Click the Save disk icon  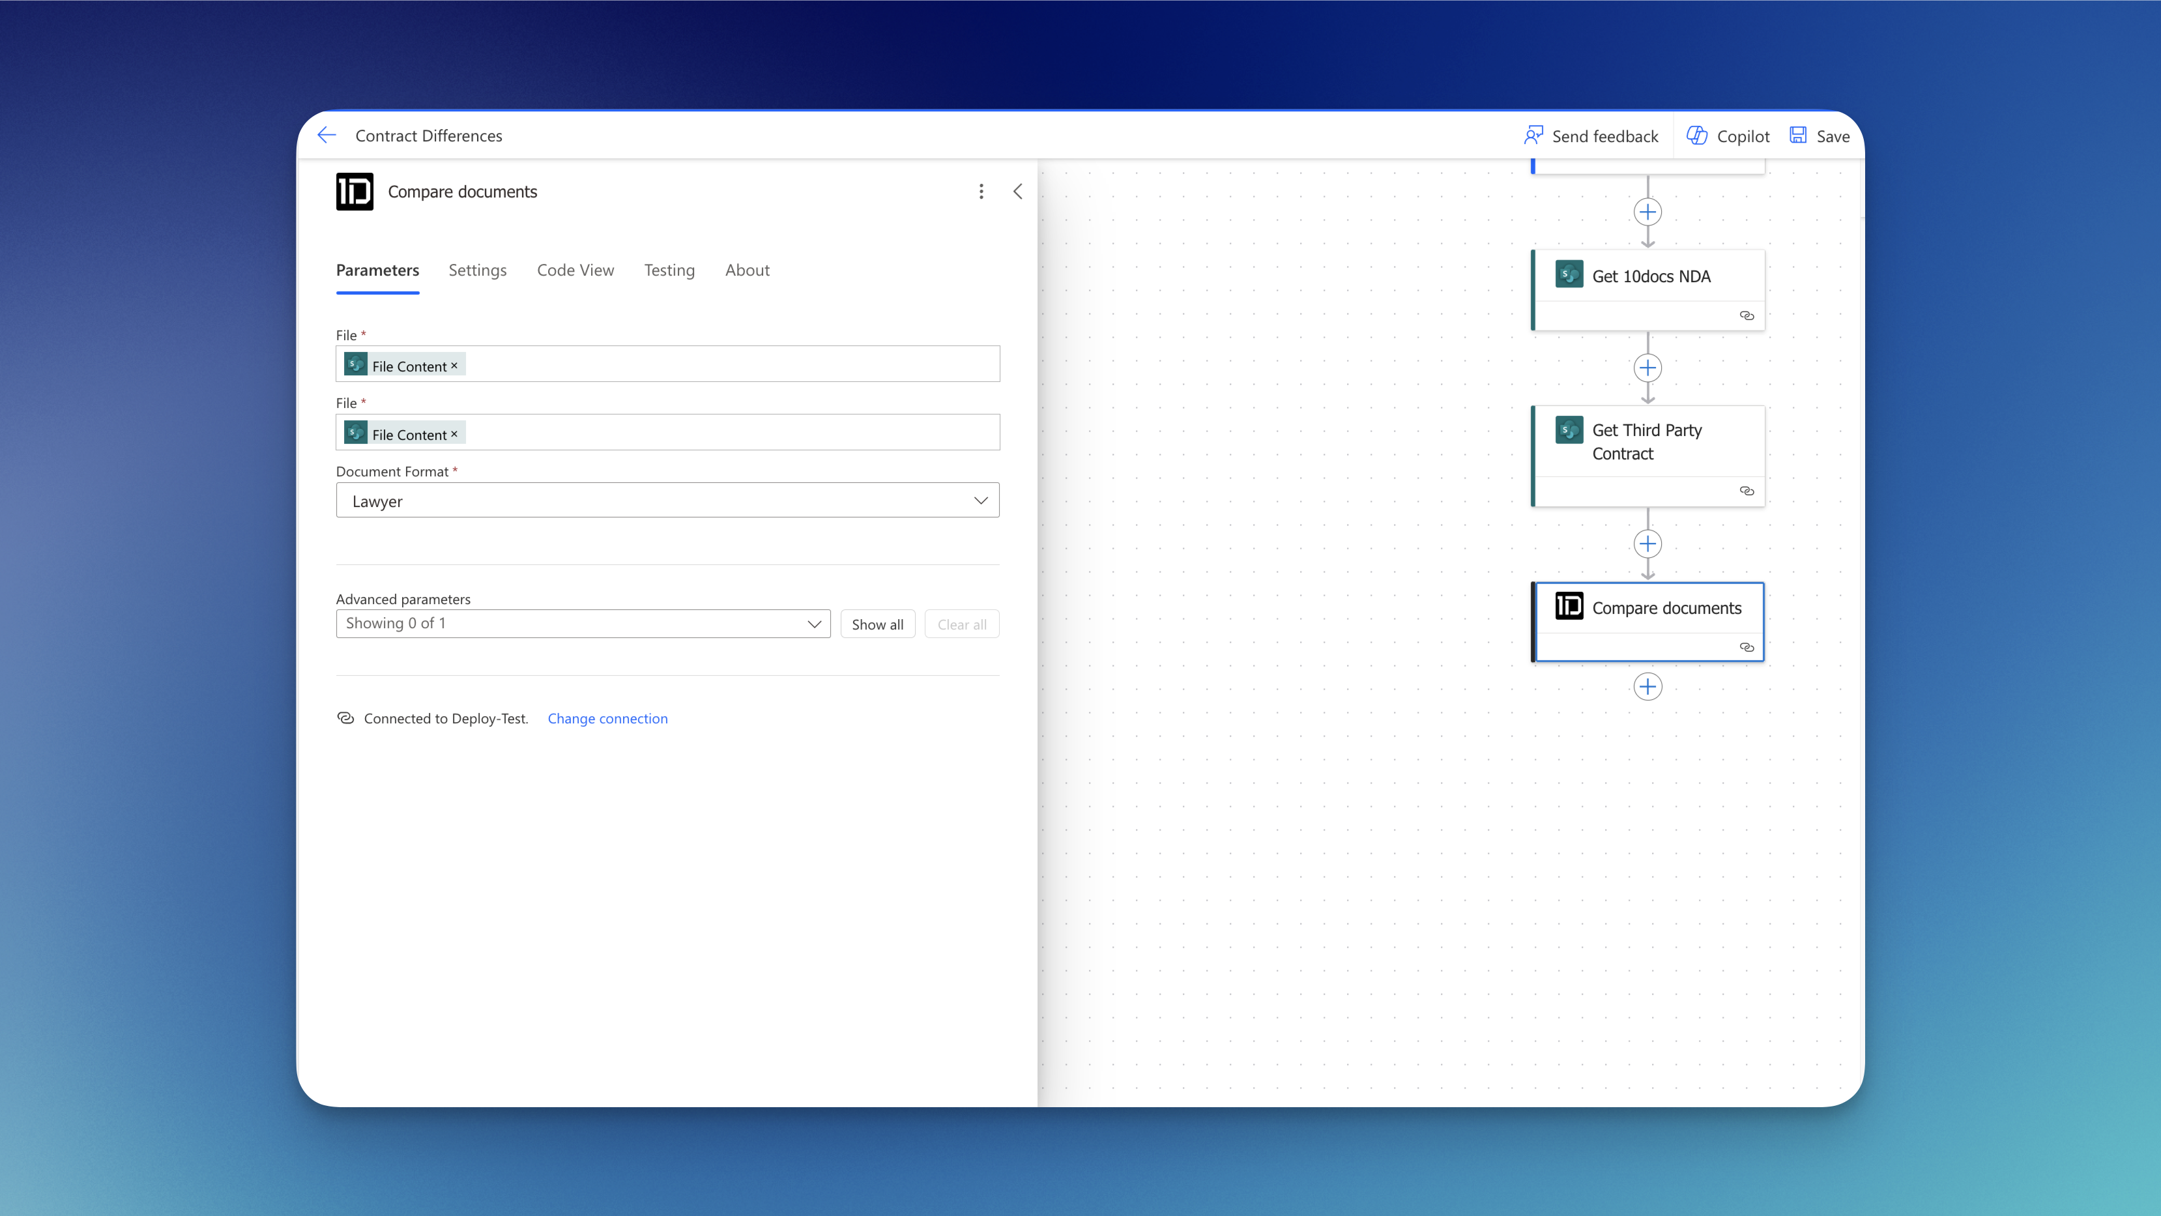click(1798, 136)
